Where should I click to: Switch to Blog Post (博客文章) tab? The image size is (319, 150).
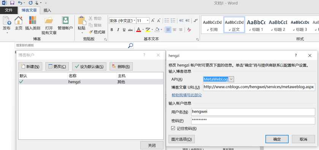(x=29, y=10)
